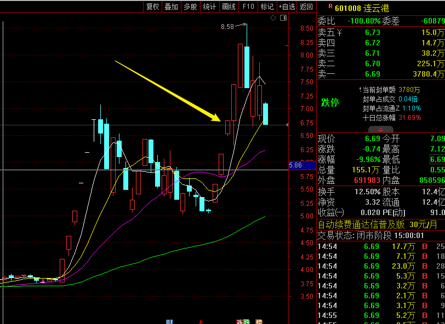The height and width of the screenshot is (324, 445).
Task: Click the 涨 marker icon at the chart bottom
Action: click(239, 322)
